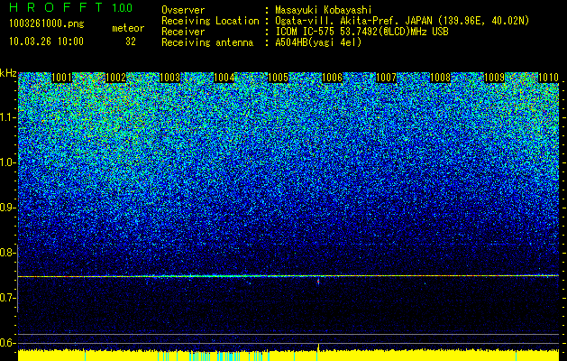Viewport: 567px width, 361px height.
Task: Click the 0.9 frequency axis label
Action: tap(8, 208)
